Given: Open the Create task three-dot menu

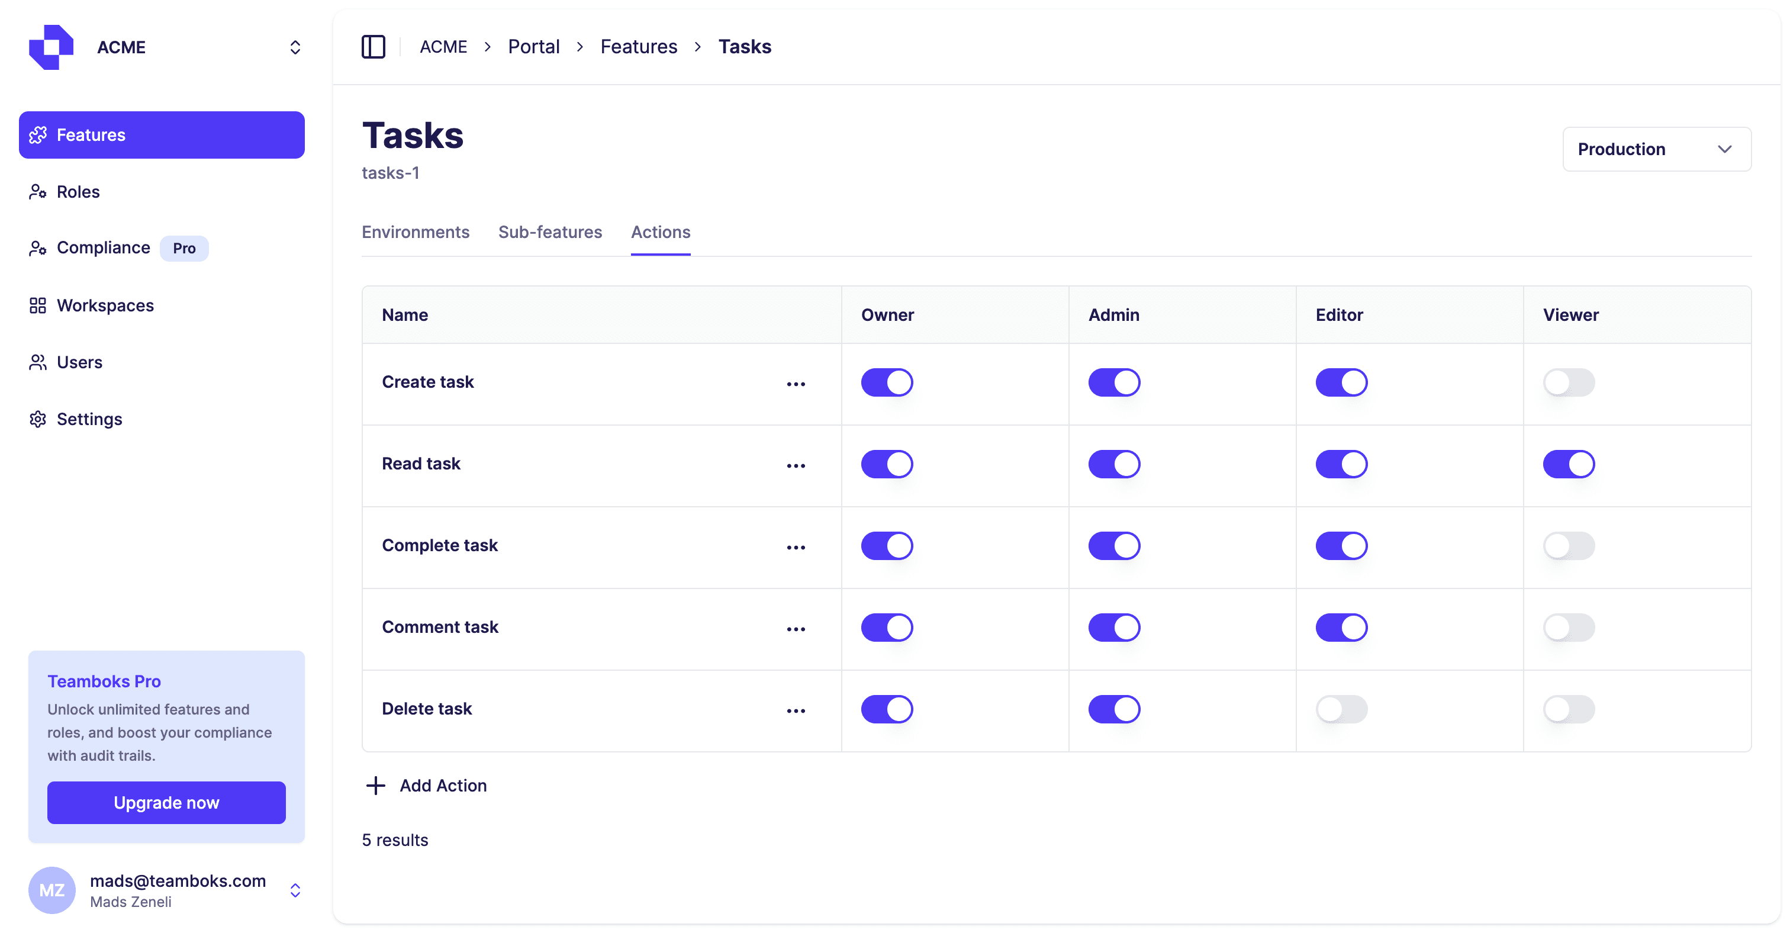Looking at the screenshot, I should tap(796, 384).
